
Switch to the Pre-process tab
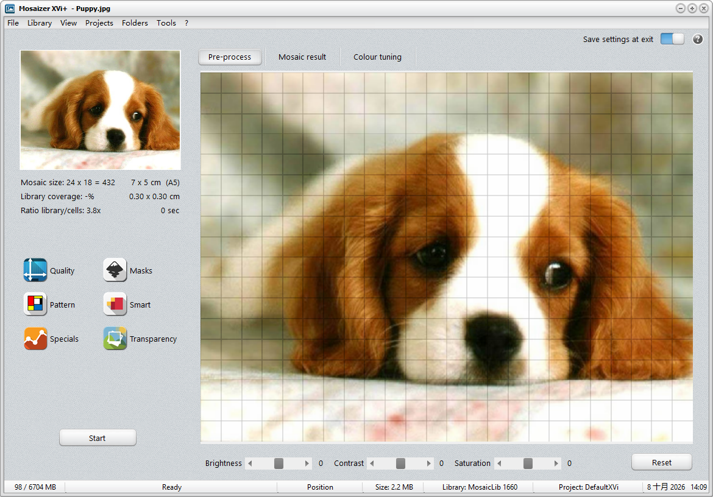(230, 57)
